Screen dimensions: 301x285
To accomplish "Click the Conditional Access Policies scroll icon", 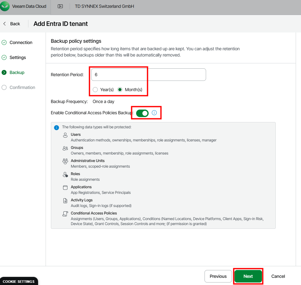I will pyautogui.click(x=65, y=214).
